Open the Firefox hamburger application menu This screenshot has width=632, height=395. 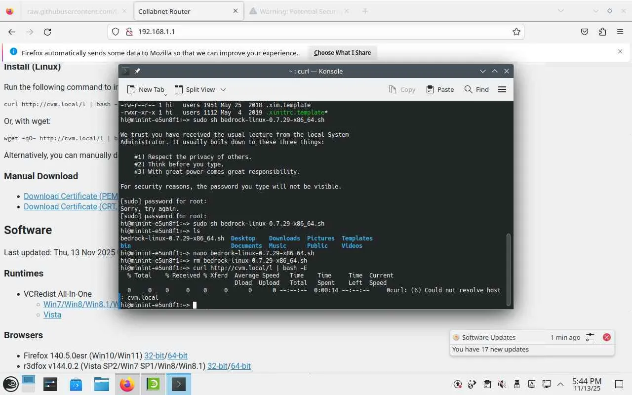(620, 32)
